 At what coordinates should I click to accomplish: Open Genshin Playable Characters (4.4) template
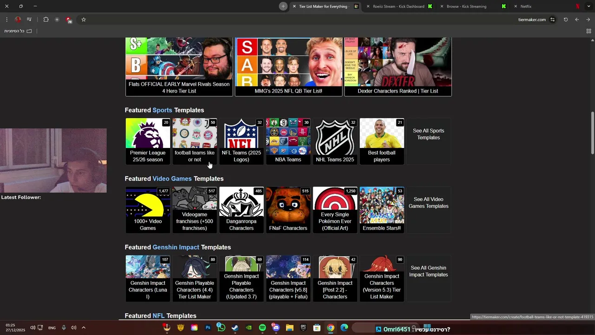click(x=195, y=278)
